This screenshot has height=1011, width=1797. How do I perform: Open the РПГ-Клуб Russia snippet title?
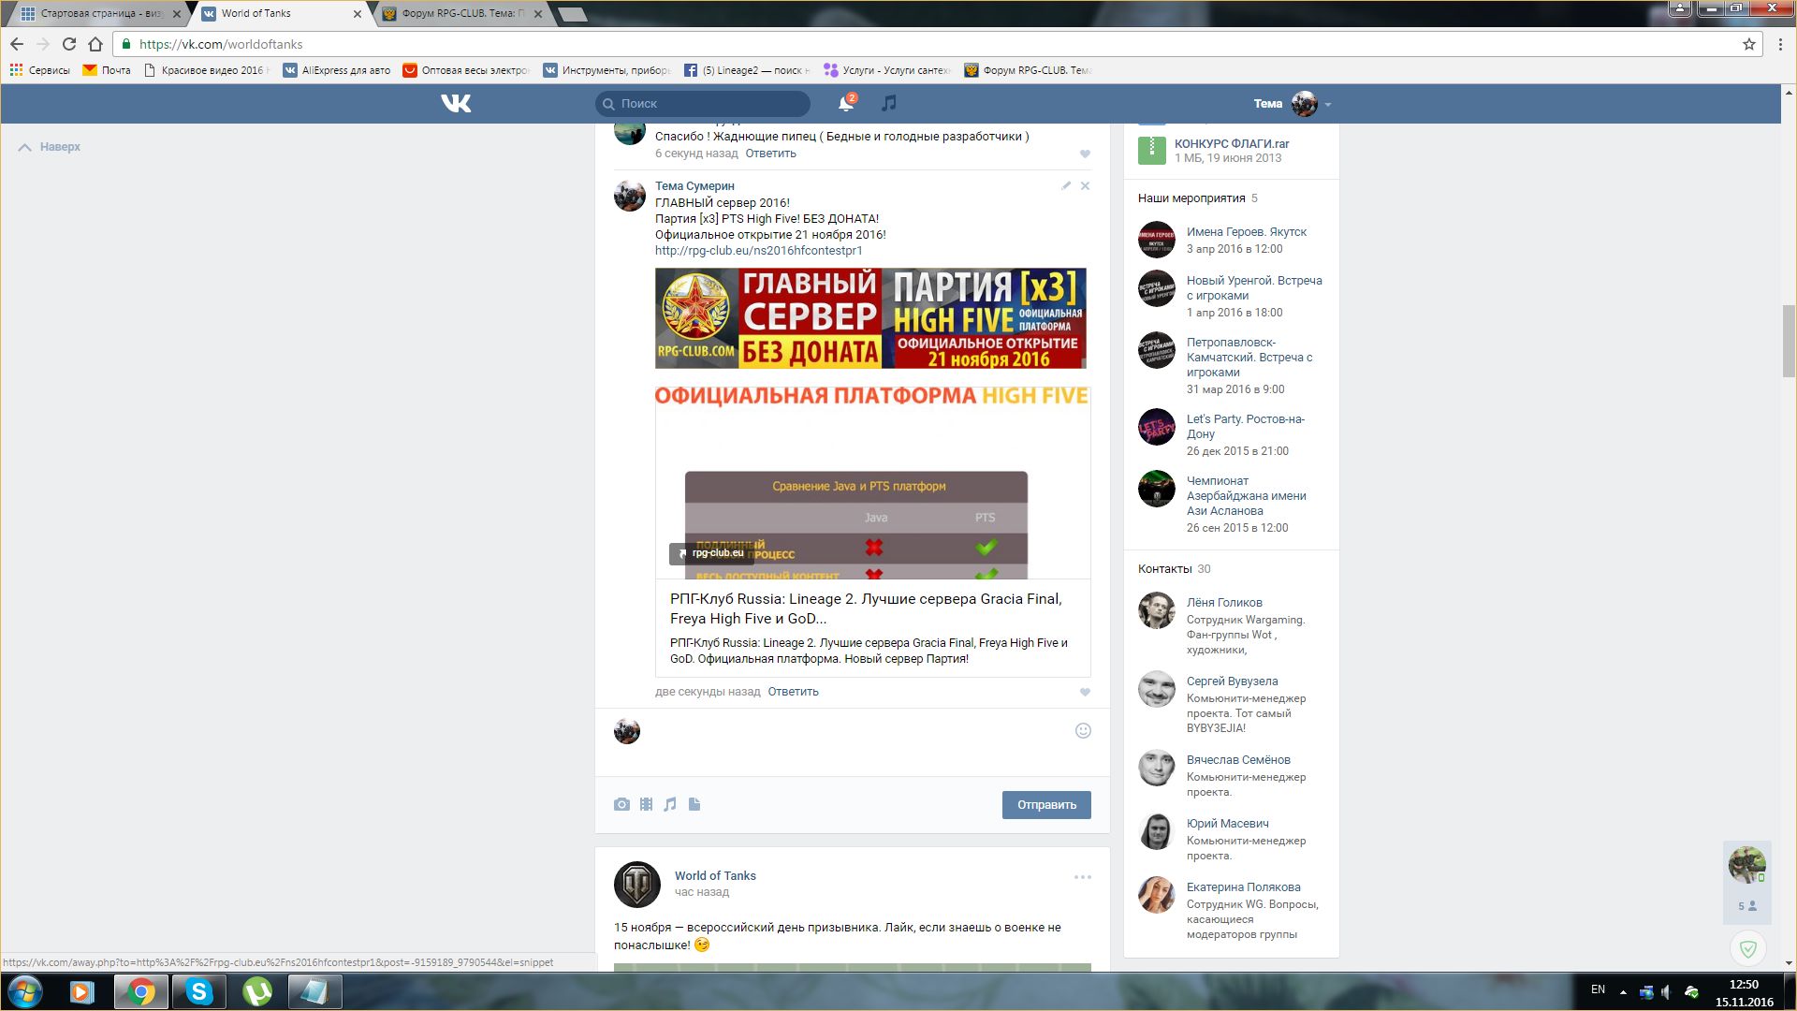coord(866,608)
